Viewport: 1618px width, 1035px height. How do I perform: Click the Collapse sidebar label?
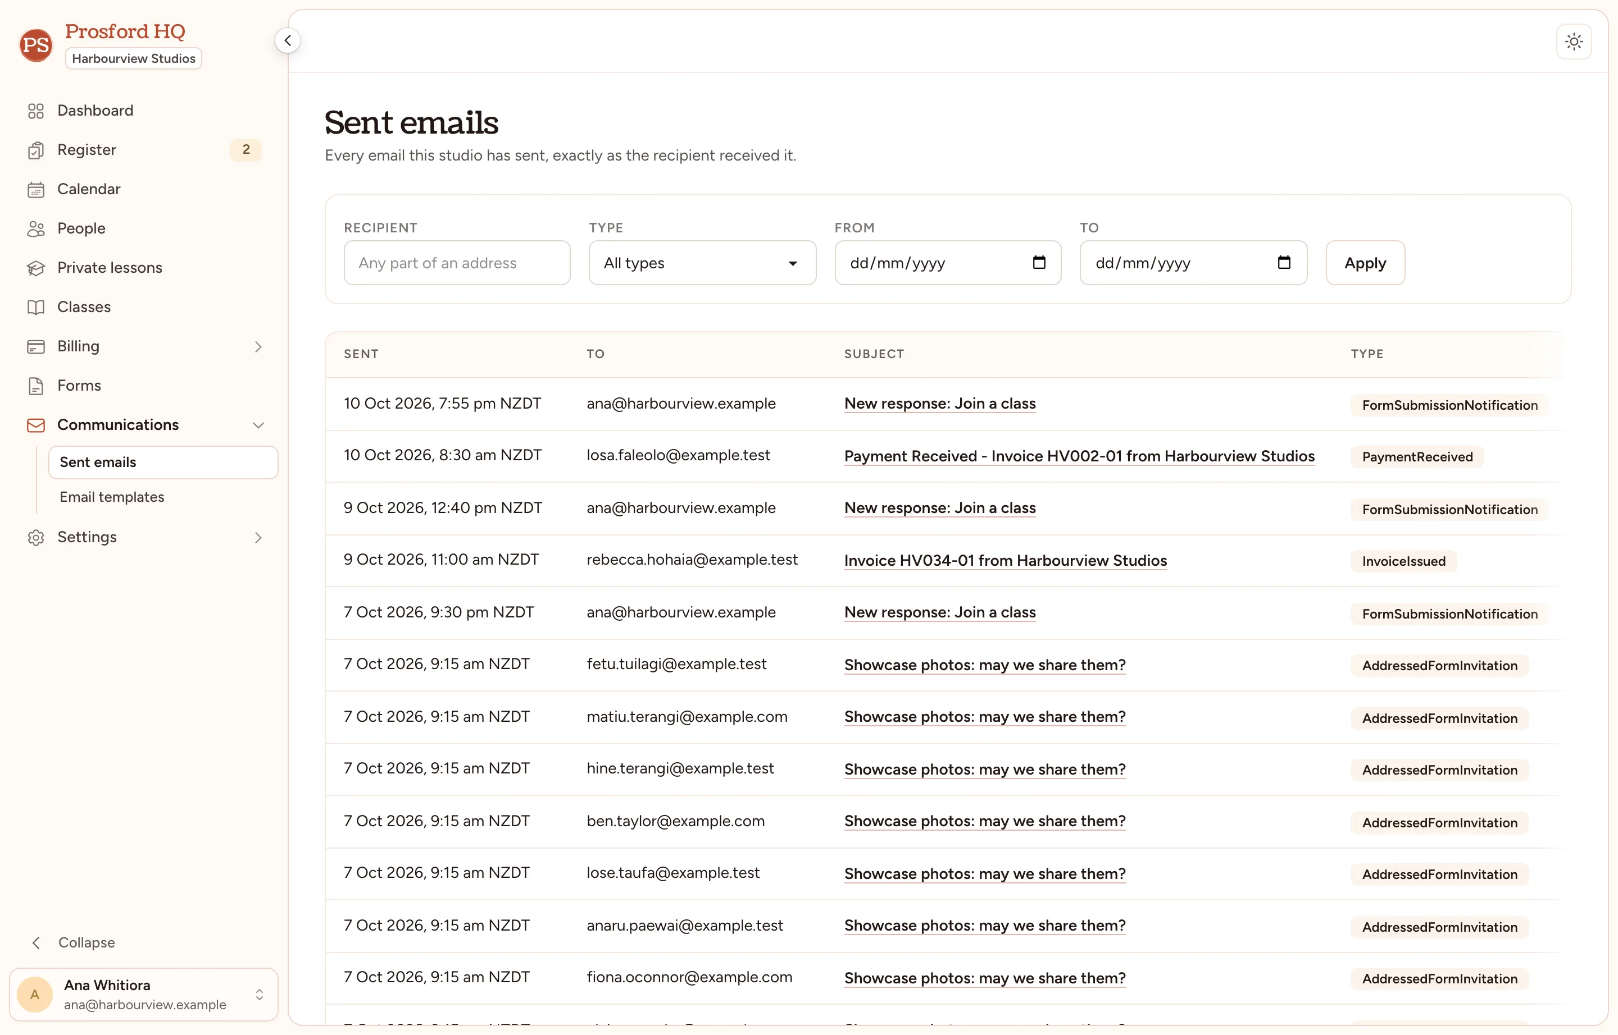tap(87, 943)
